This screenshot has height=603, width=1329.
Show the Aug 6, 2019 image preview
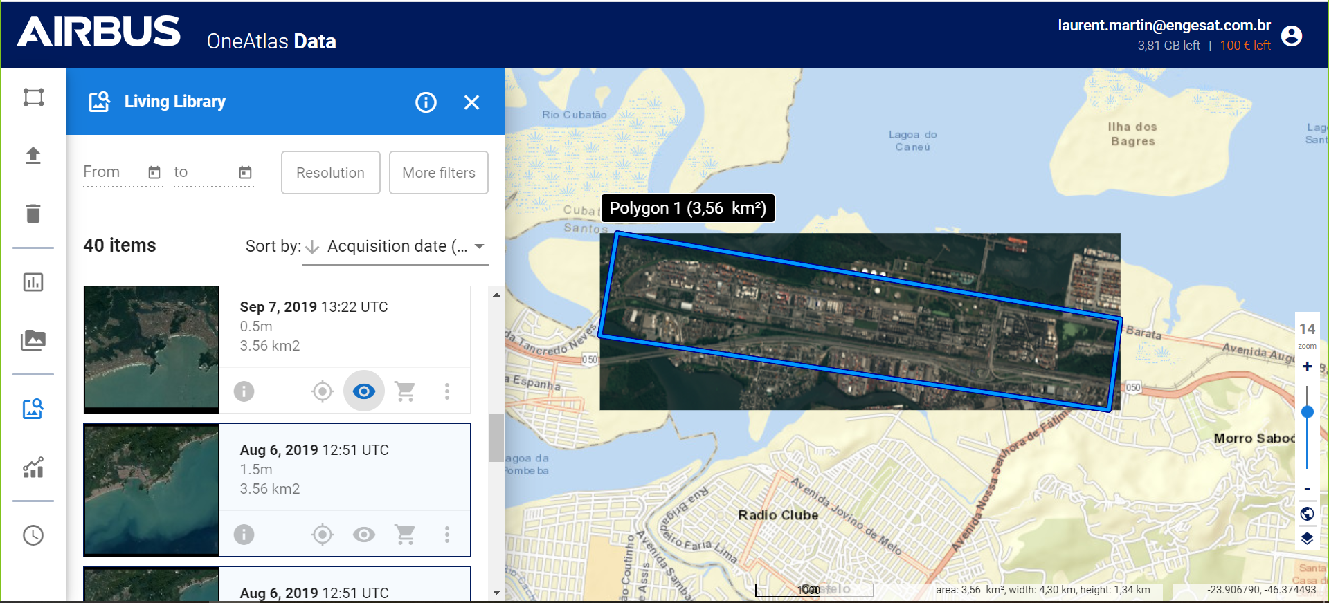(364, 535)
